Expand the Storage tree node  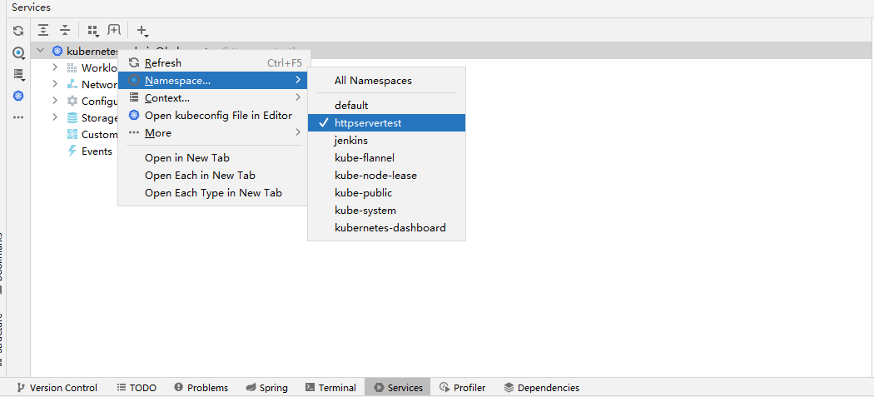pos(55,117)
